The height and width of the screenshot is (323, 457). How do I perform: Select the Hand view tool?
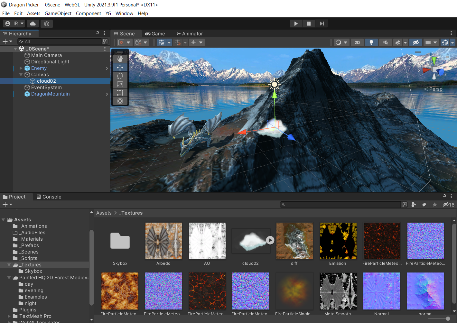[x=120, y=59]
